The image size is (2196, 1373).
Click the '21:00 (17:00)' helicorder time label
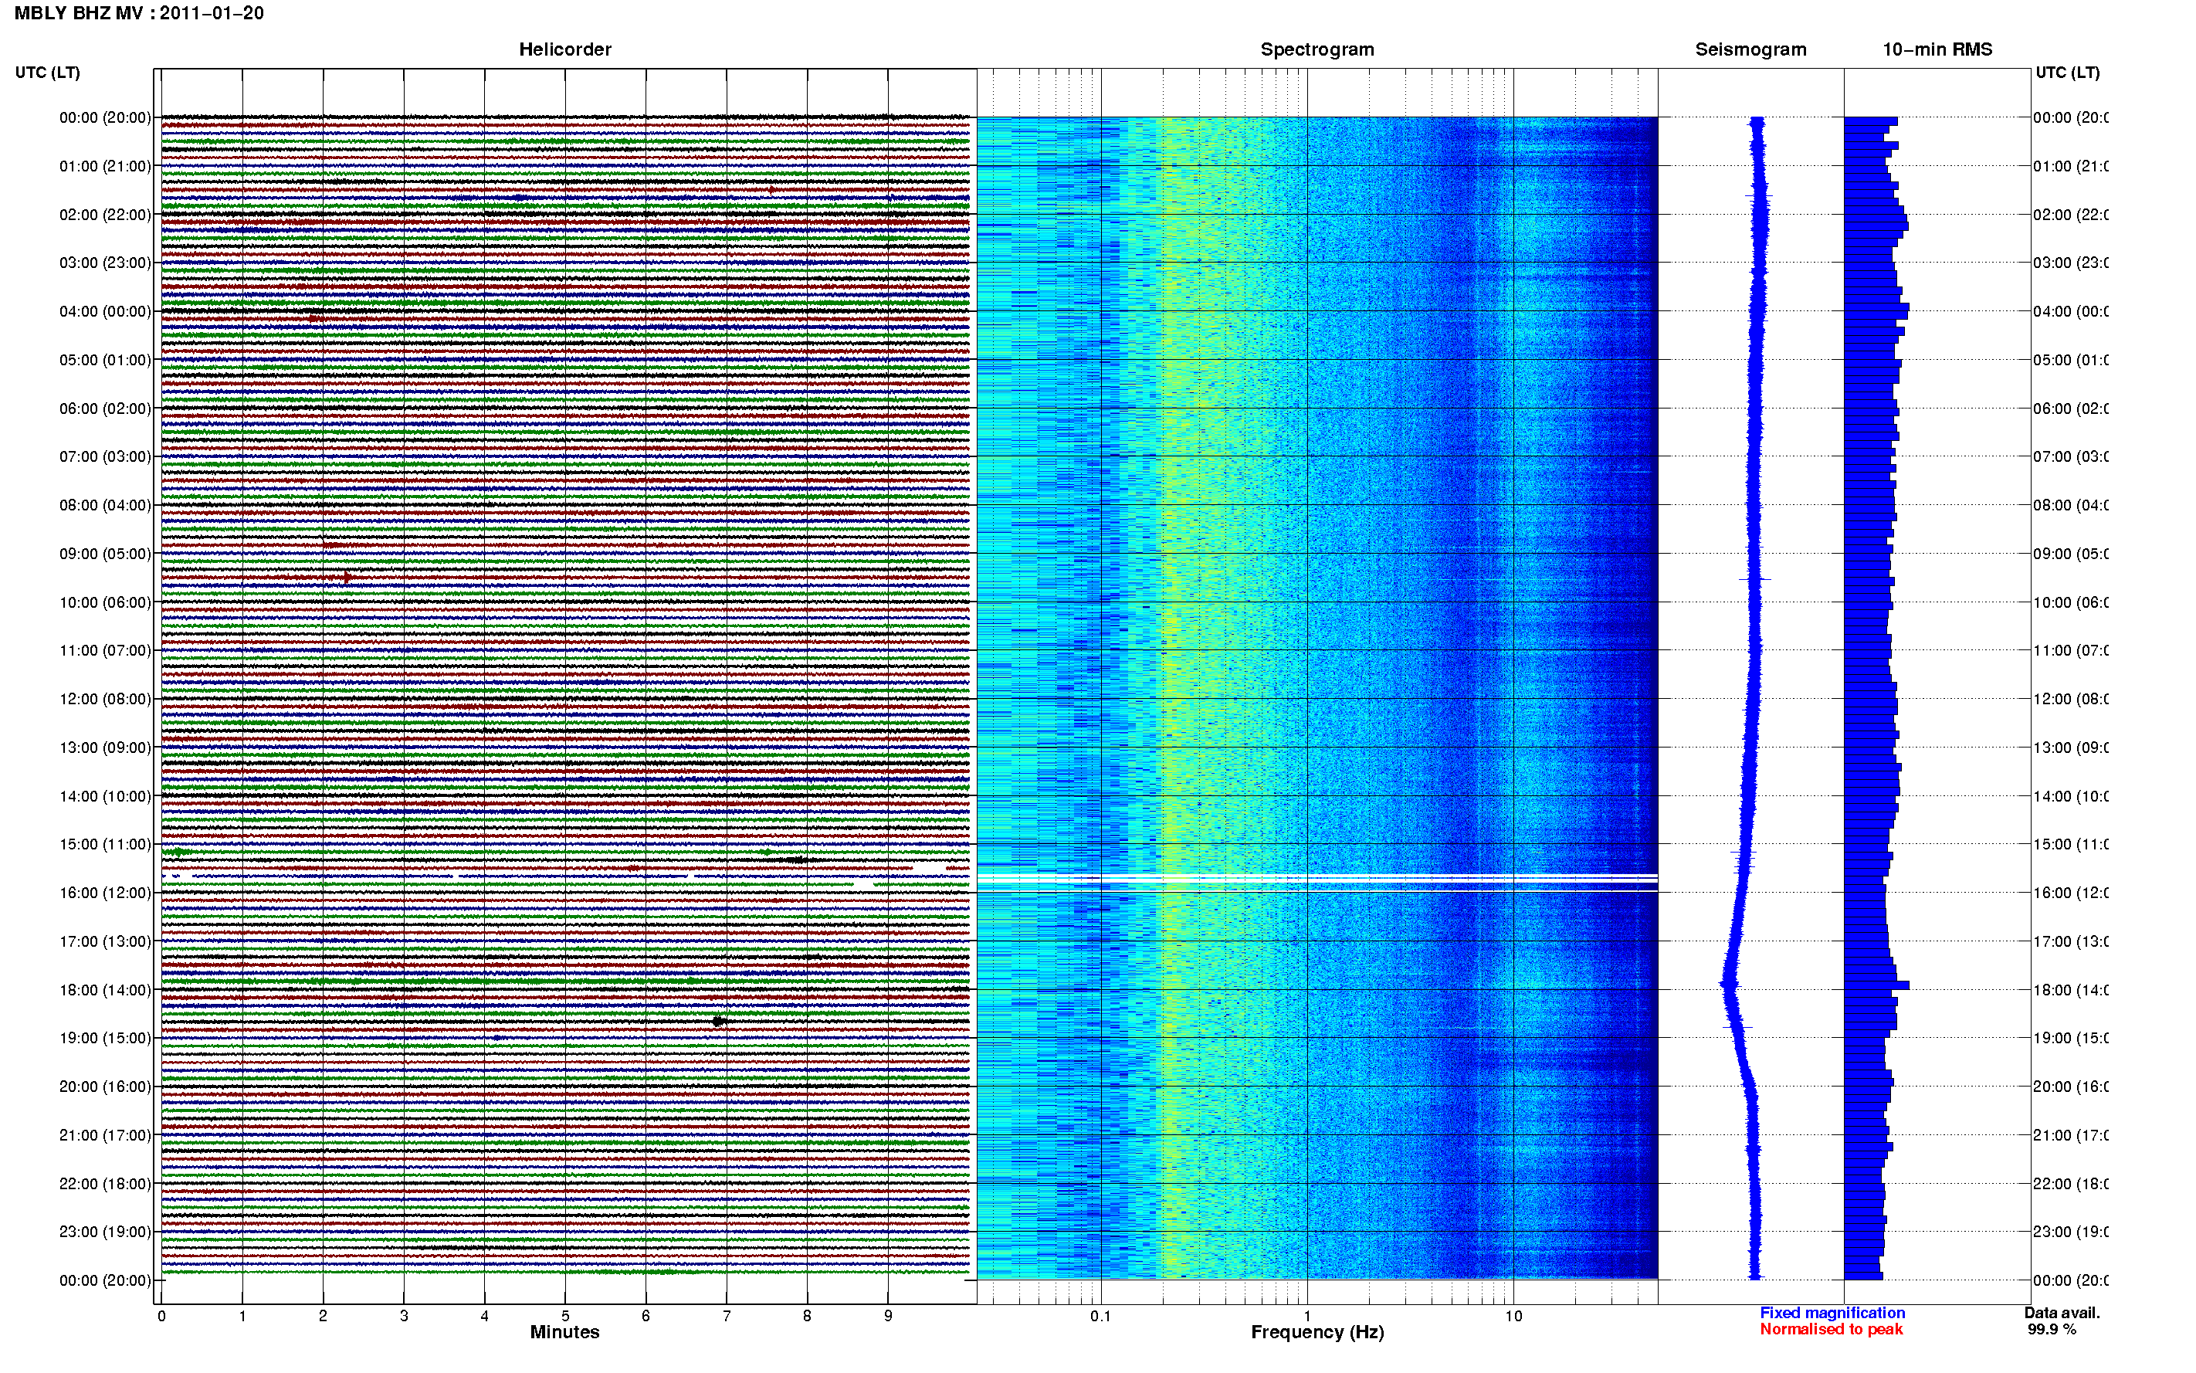pyautogui.click(x=105, y=1136)
